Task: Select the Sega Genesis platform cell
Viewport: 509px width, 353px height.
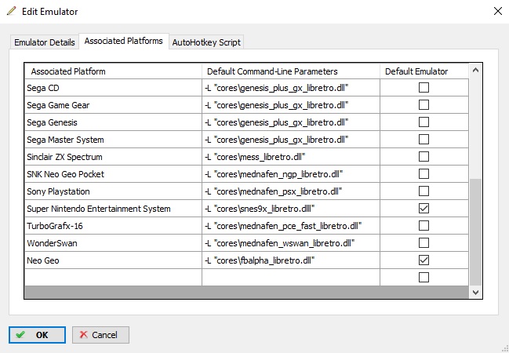Action: (x=113, y=122)
